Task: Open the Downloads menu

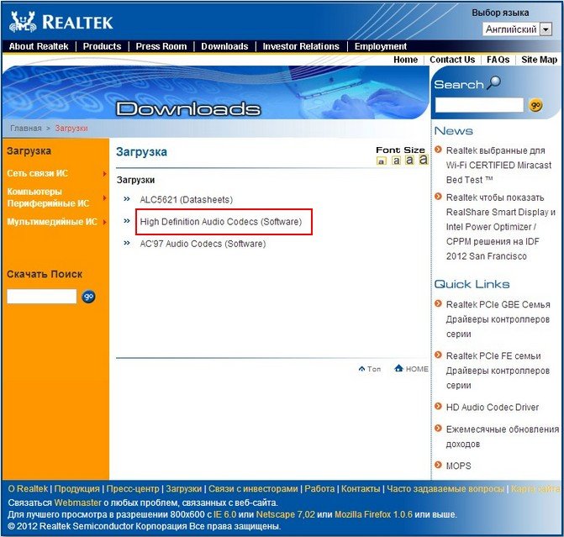Action: click(224, 46)
